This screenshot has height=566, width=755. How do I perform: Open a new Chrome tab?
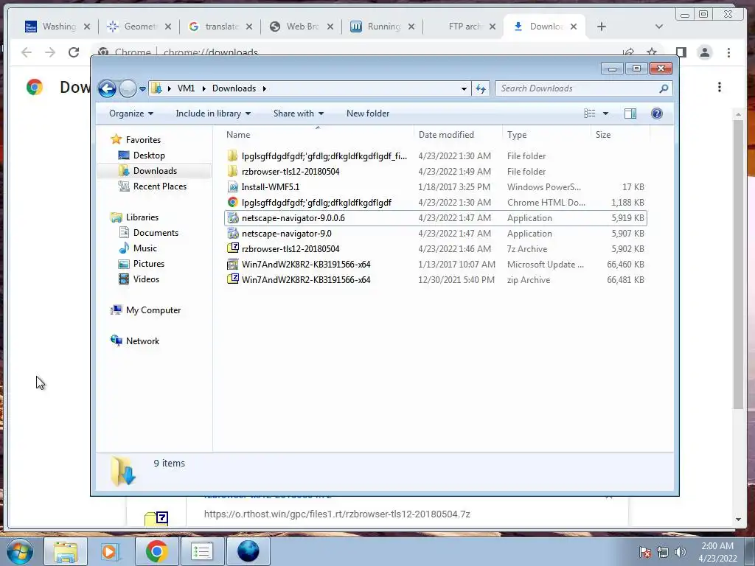pyautogui.click(x=602, y=27)
